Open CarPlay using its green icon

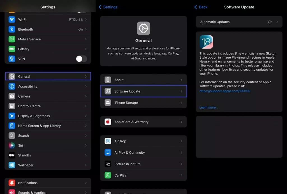tap(108, 175)
